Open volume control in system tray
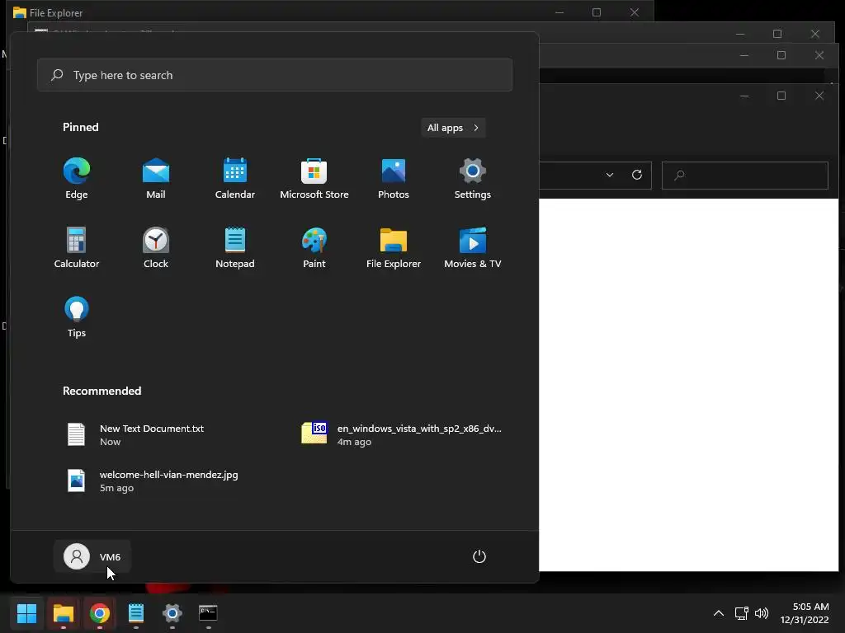This screenshot has height=633, width=845. pyautogui.click(x=762, y=613)
